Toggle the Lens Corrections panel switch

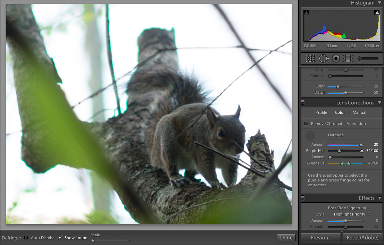(x=302, y=103)
